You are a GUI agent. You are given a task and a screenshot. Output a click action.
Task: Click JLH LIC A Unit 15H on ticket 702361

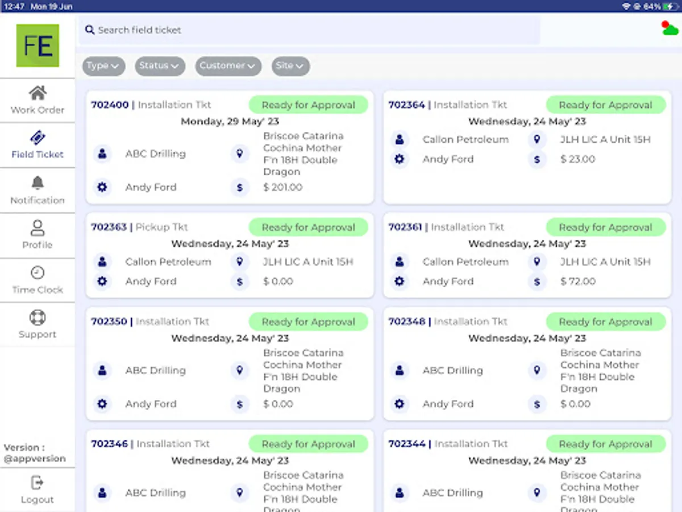pos(605,262)
